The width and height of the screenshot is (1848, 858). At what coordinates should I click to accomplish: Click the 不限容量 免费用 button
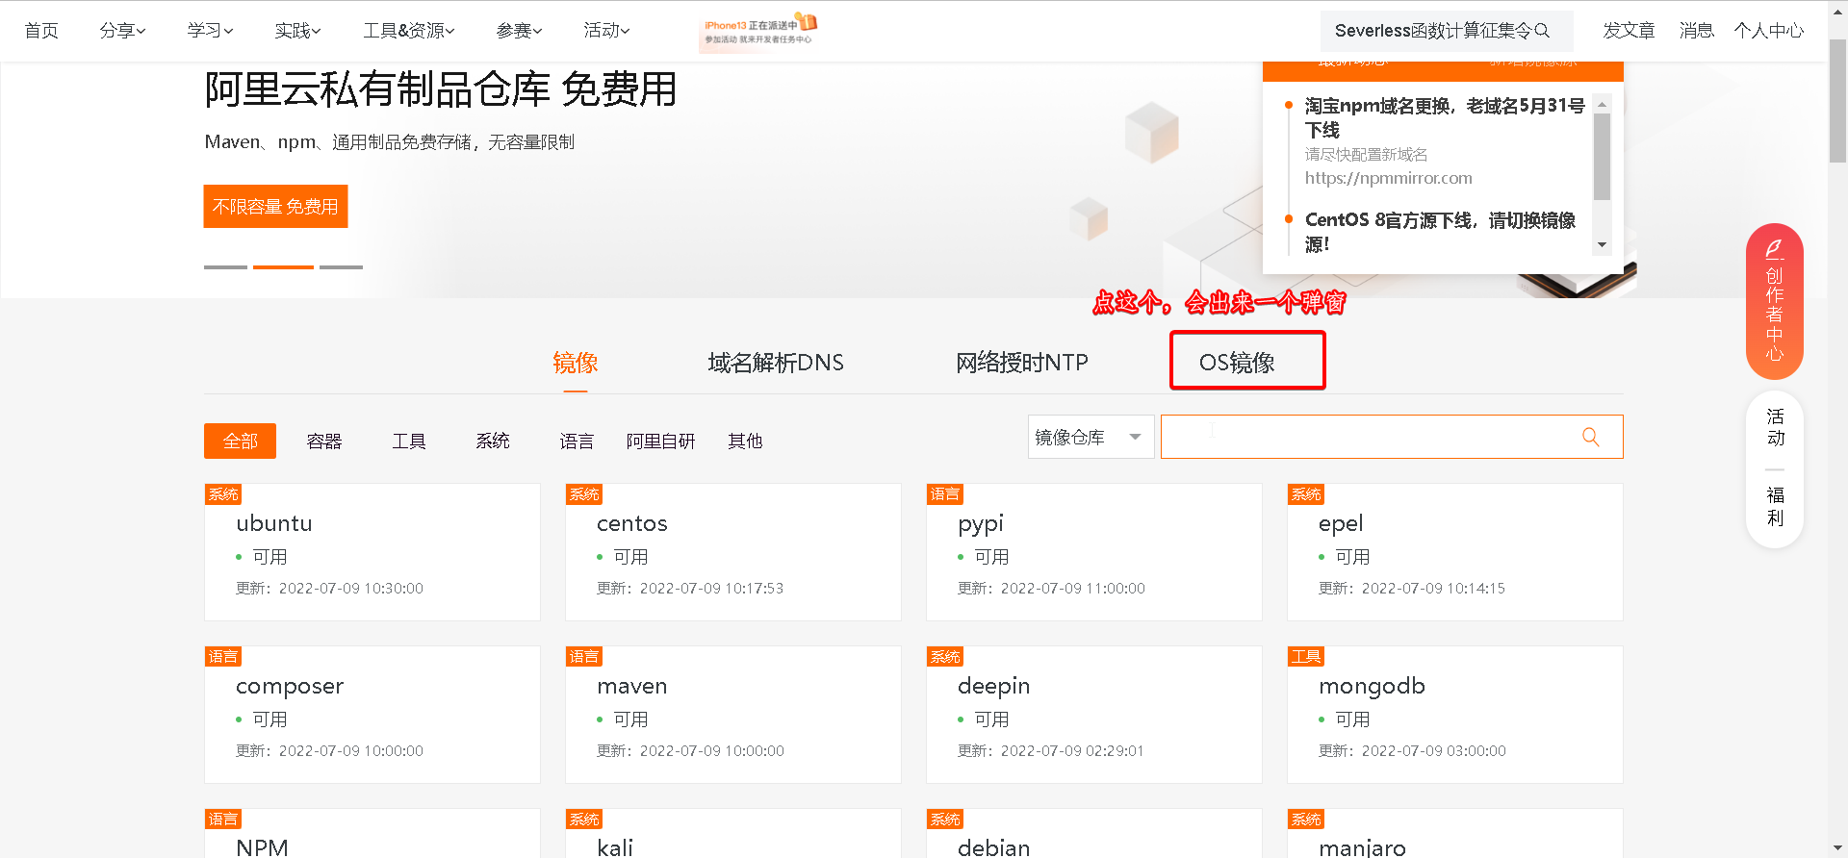pyautogui.click(x=275, y=206)
